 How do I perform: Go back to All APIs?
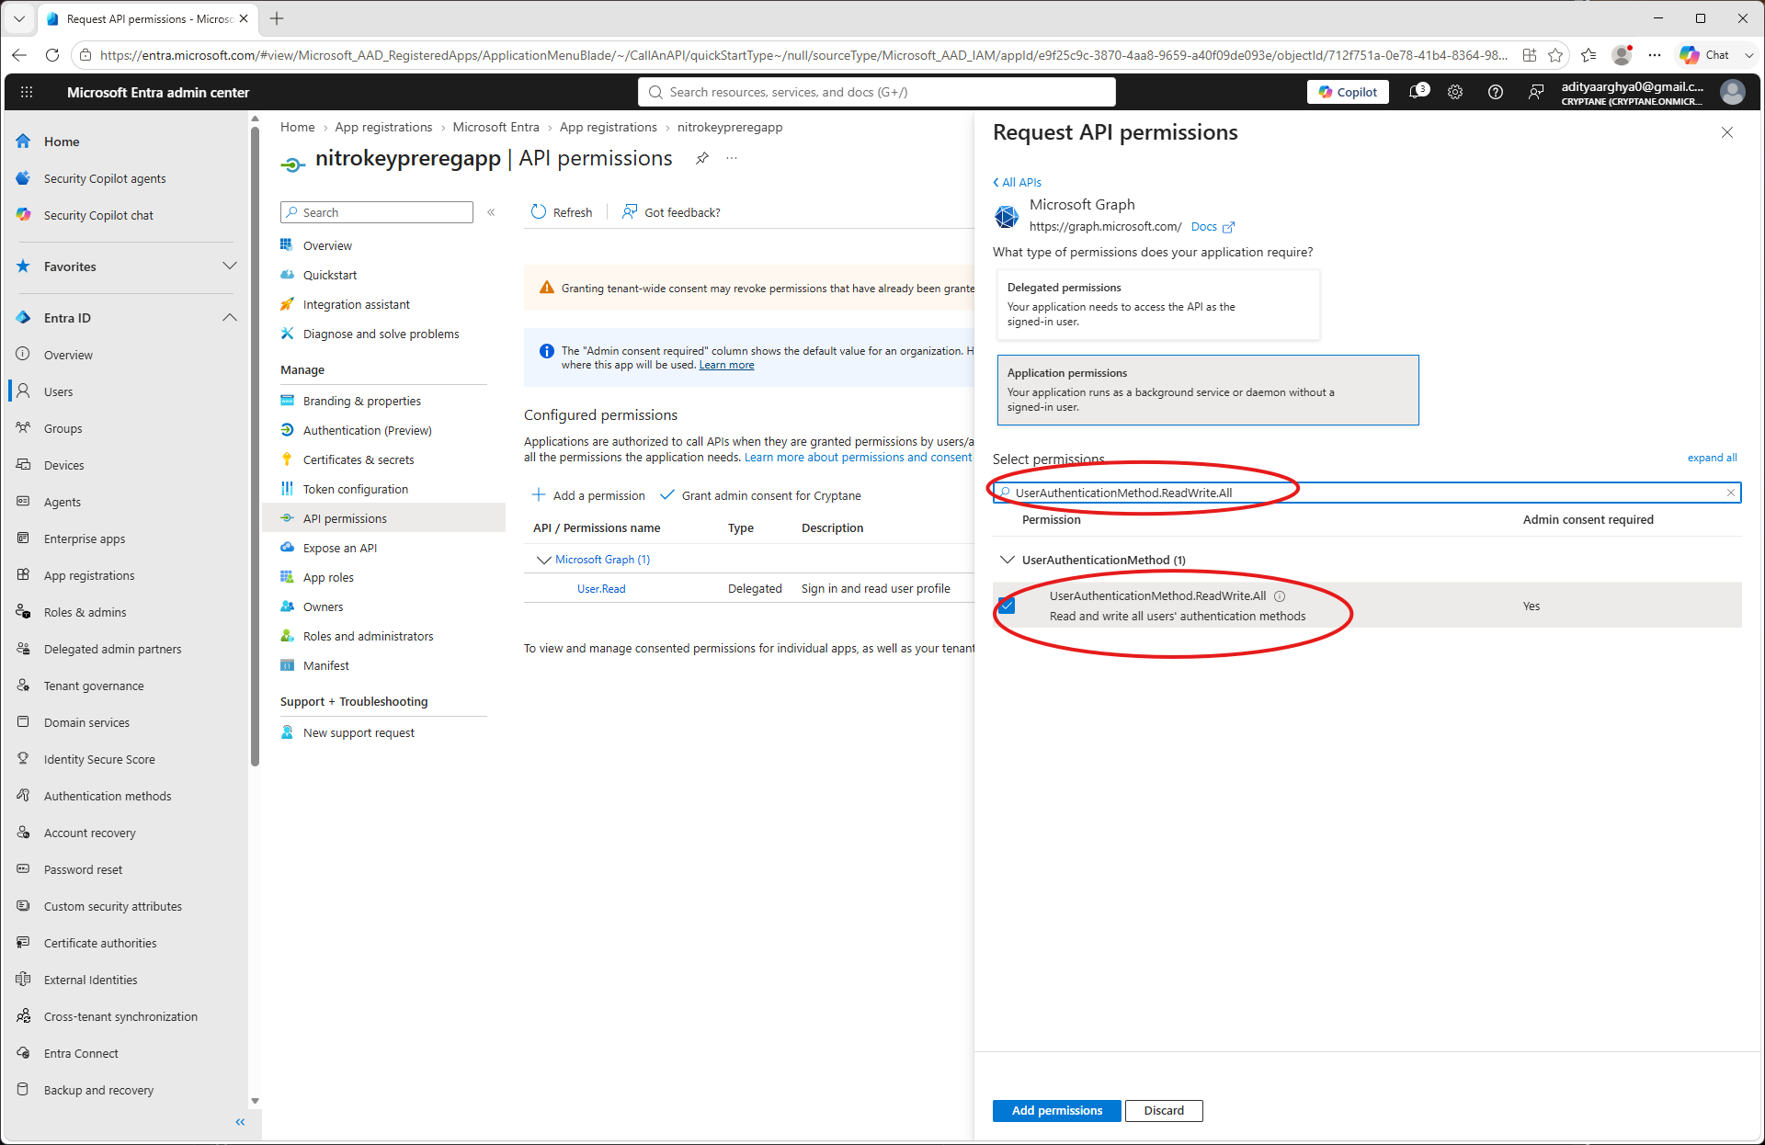pos(1018,182)
